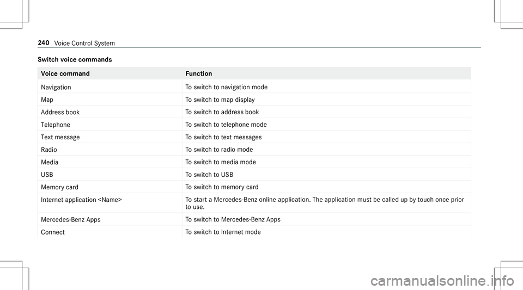Click "To switch to telephone mode" description

point(226,125)
